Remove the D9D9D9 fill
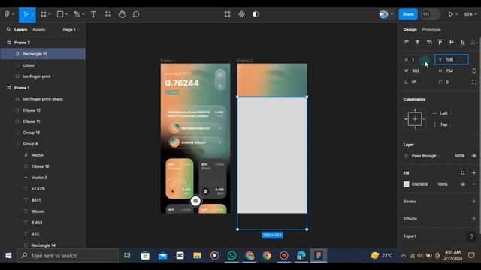Screen dimensions: 481x270 click(474, 184)
